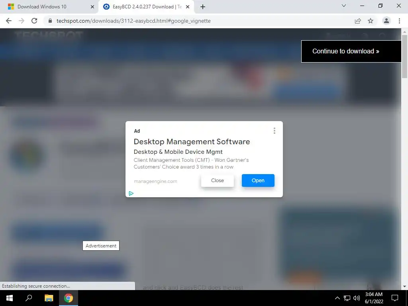Open Chrome's three-dot menu

[399, 21]
